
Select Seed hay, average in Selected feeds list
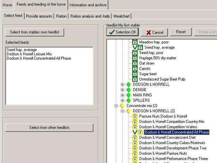point(22,50)
